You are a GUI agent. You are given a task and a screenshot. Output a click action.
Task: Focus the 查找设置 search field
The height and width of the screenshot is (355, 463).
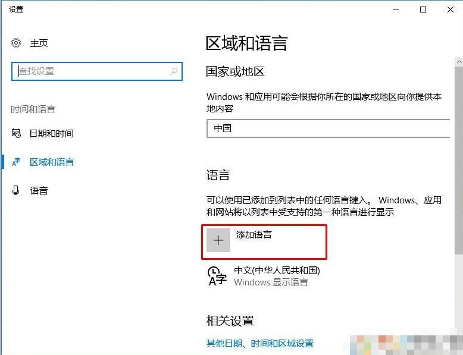pyautogui.click(x=92, y=71)
